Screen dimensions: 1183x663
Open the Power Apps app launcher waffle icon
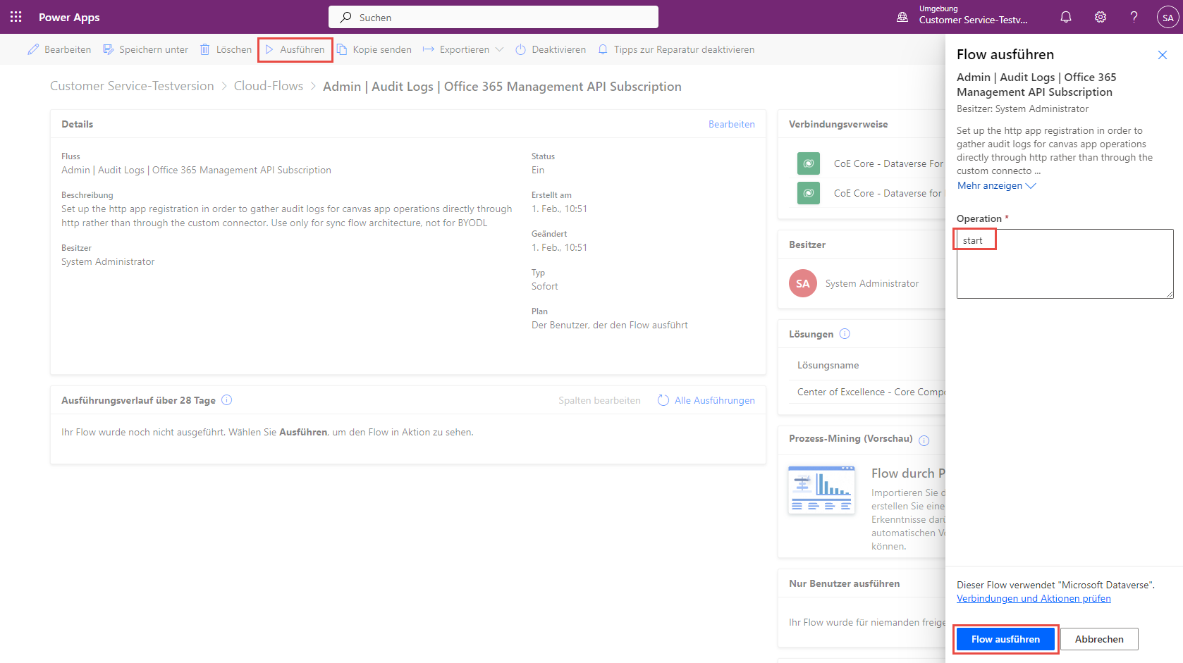[16, 16]
